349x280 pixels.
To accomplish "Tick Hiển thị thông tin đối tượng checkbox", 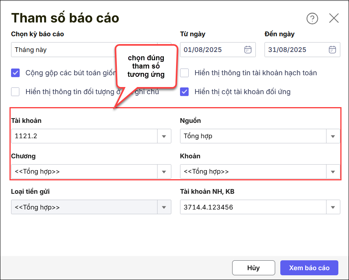I will 15,92.
